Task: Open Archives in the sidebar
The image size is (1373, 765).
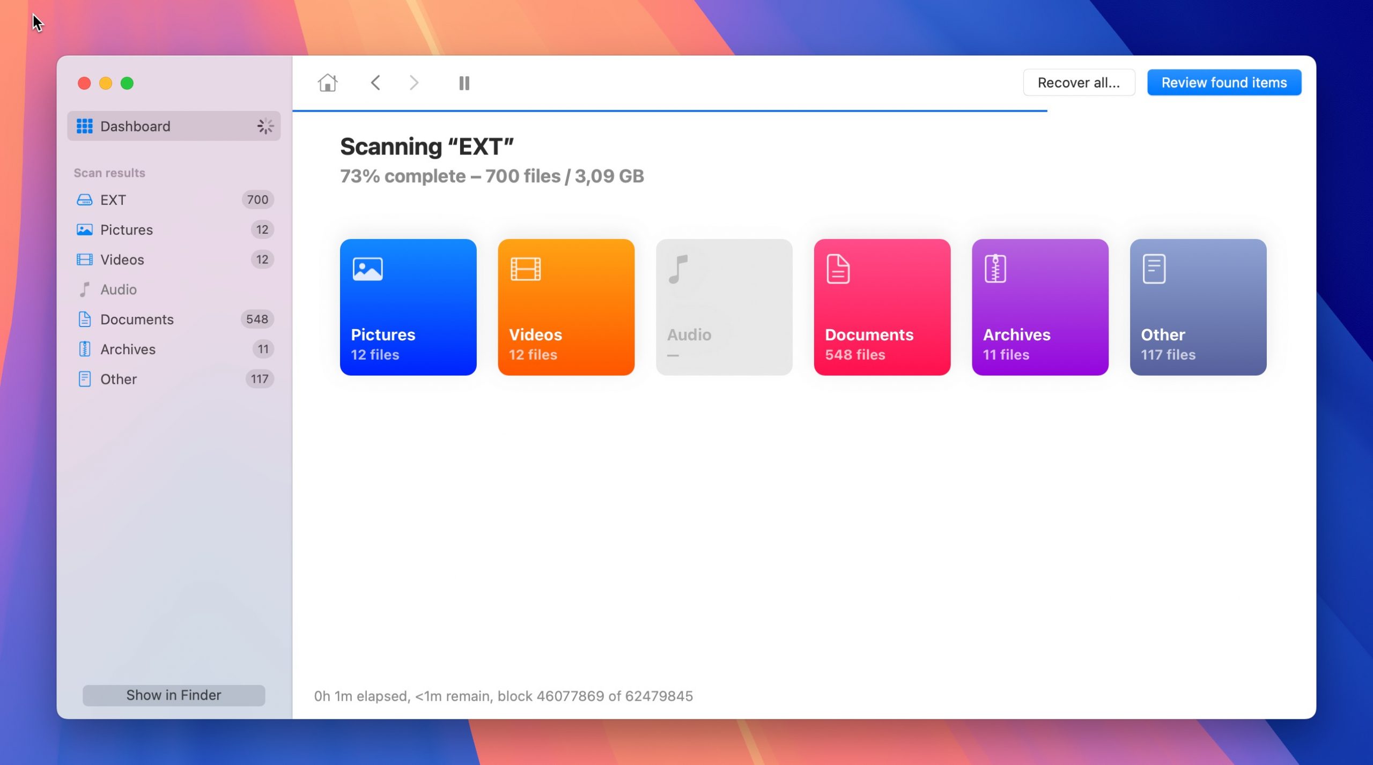Action: tap(174, 349)
